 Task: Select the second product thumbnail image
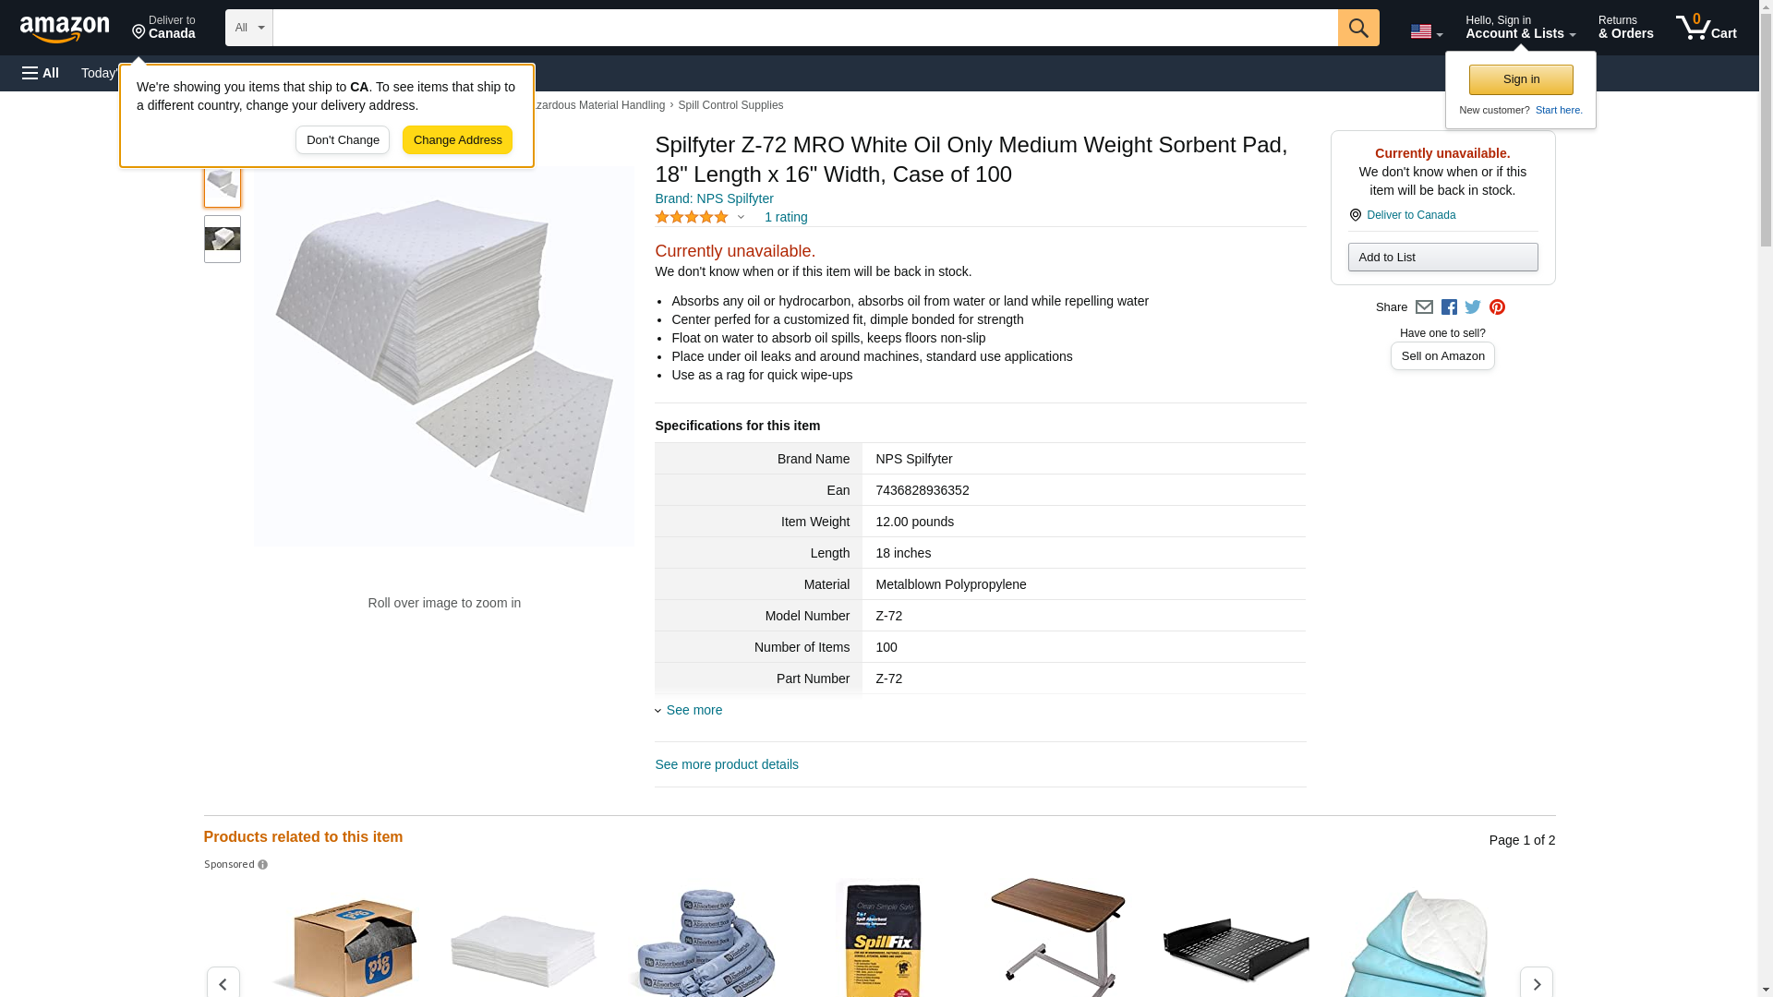223,239
